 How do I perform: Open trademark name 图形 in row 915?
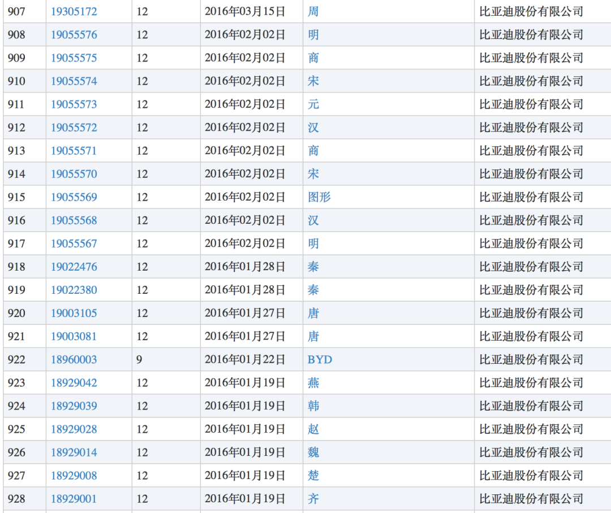[x=319, y=197]
